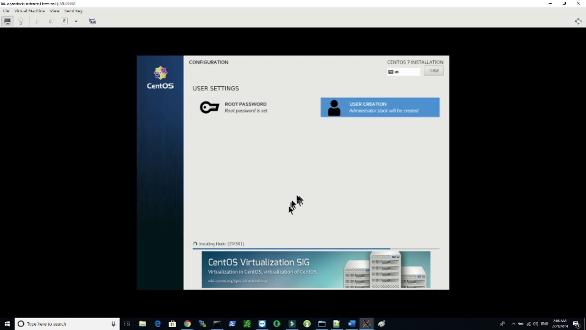Open Task View from taskbar
586x330 pixels.
[x=127, y=324]
